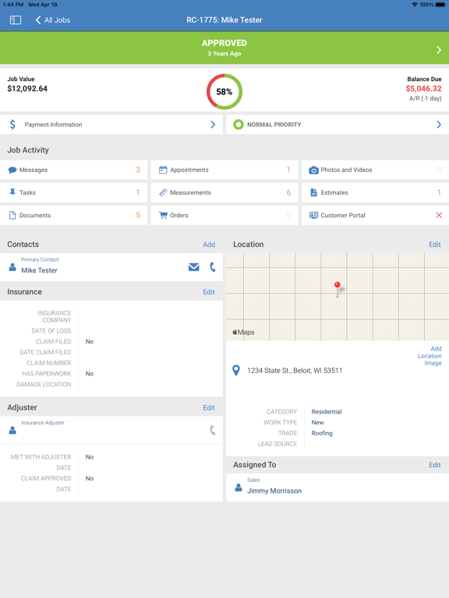Click the Tasks count 1
449x598 pixels.
click(x=138, y=192)
